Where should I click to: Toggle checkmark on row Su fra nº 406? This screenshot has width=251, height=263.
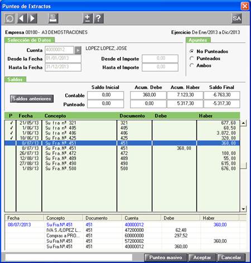(12, 133)
